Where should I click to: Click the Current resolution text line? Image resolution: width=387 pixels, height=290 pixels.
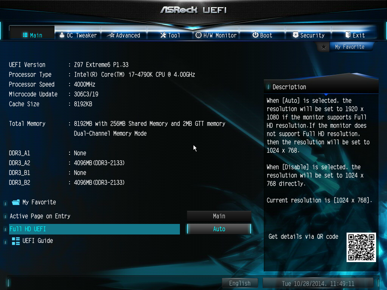[319, 200]
